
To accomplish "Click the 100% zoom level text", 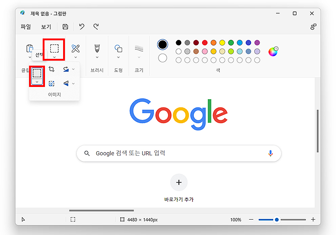I will (x=236, y=220).
